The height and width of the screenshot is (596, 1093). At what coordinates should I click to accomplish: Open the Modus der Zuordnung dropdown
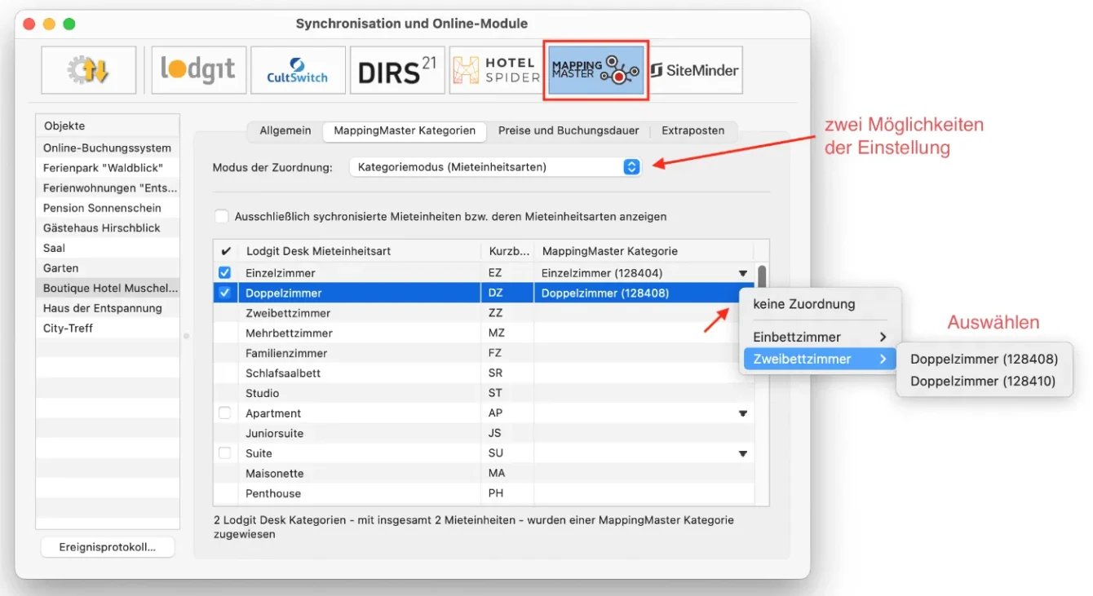click(495, 167)
